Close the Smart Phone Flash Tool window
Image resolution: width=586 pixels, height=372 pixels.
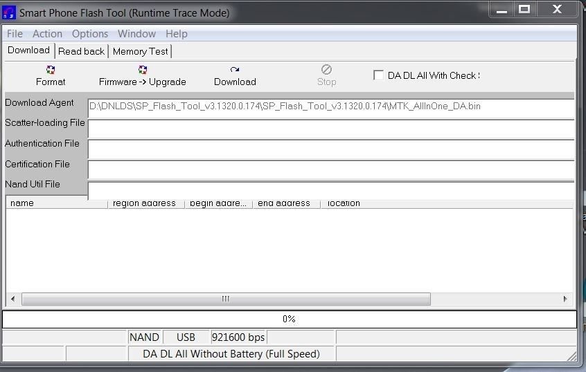point(557,9)
